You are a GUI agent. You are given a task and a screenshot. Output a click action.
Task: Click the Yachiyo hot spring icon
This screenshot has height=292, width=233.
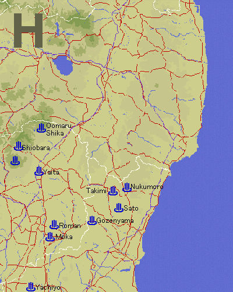tap(31, 287)
